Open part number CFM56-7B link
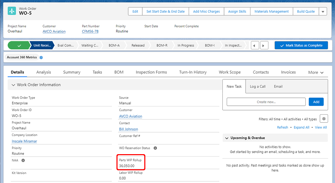The image size is (335, 183). coord(90,31)
